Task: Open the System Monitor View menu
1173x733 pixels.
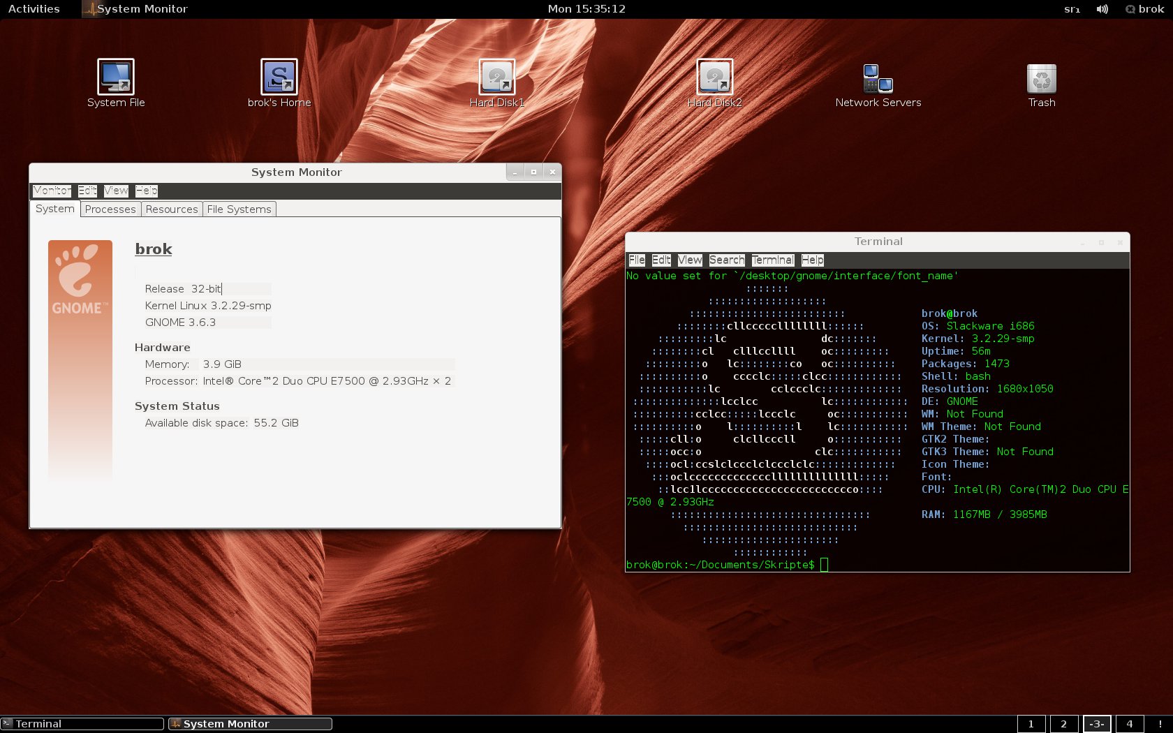Action: pyautogui.click(x=116, y=191)
